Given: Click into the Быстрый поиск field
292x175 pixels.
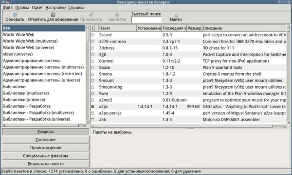Looking at the screenshot, I should point(146,20).
